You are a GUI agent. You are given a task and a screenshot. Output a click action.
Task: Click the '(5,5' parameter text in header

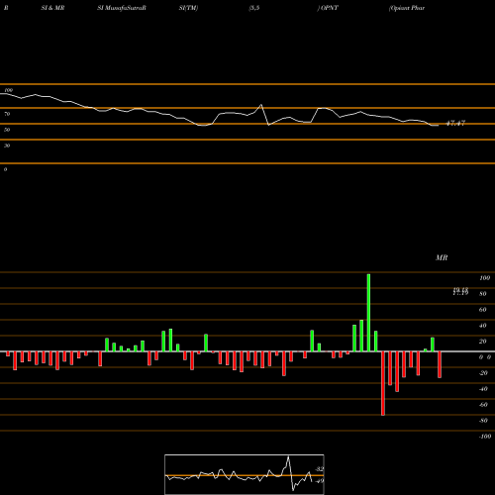click(x=254, y=8)
